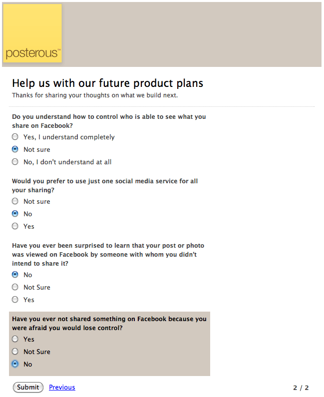This screenshot has width=324, height=397.
Task: Click the 'Not sure' label under the first question
Action: pyautogui.click(x=37, y=149)
